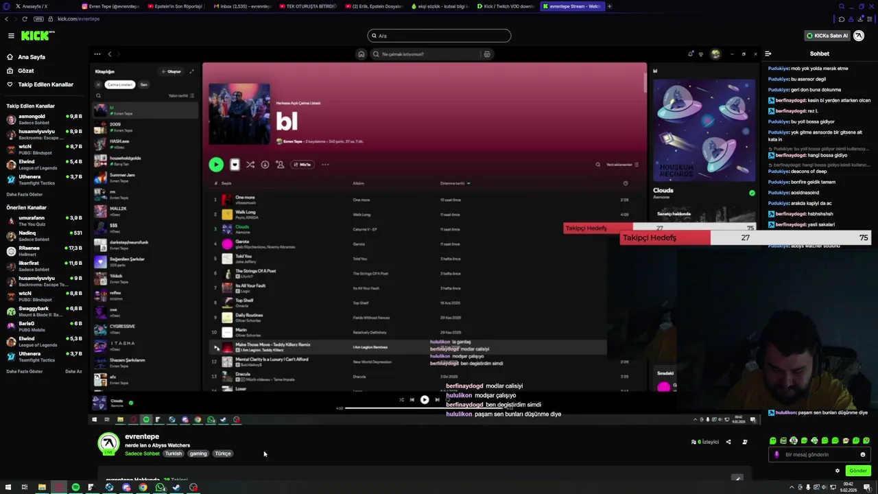The image size is (878, 494).
Task: Expand followed channels with Daha Fazla Göster
Action: (25, 194)
